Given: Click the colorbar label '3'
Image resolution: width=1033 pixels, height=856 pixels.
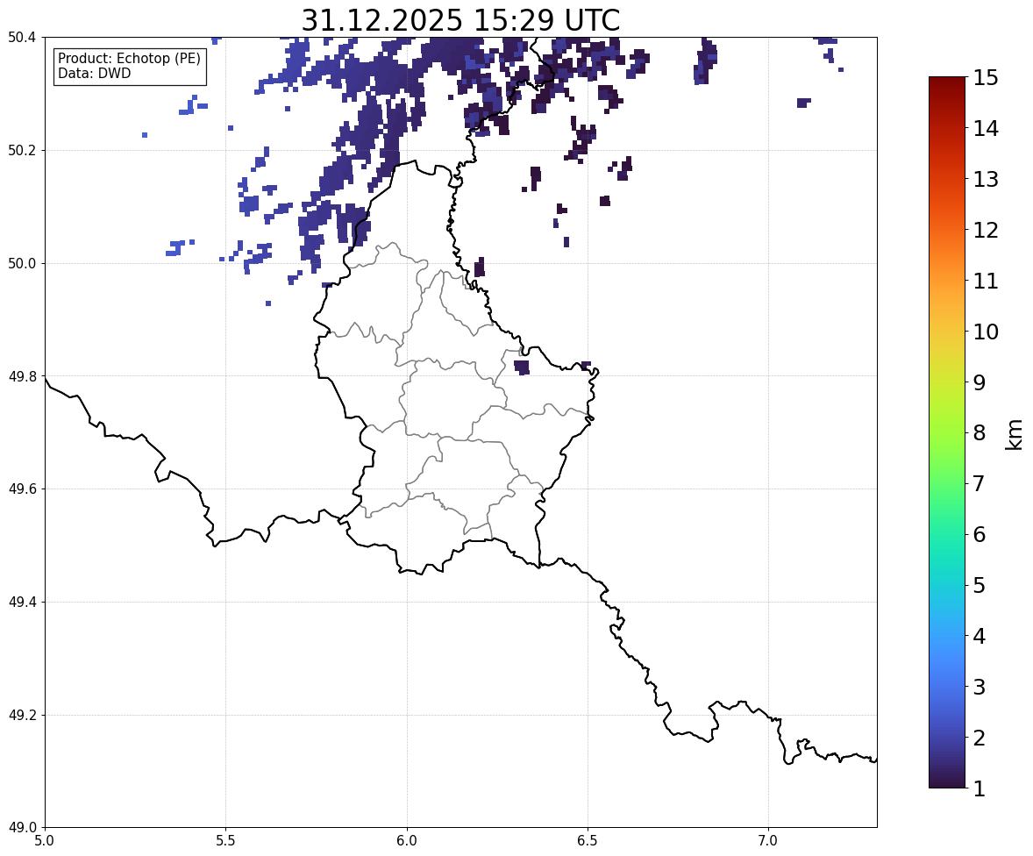Looking at the screenshot, I should pyautogui.click(x=980, y=687).
